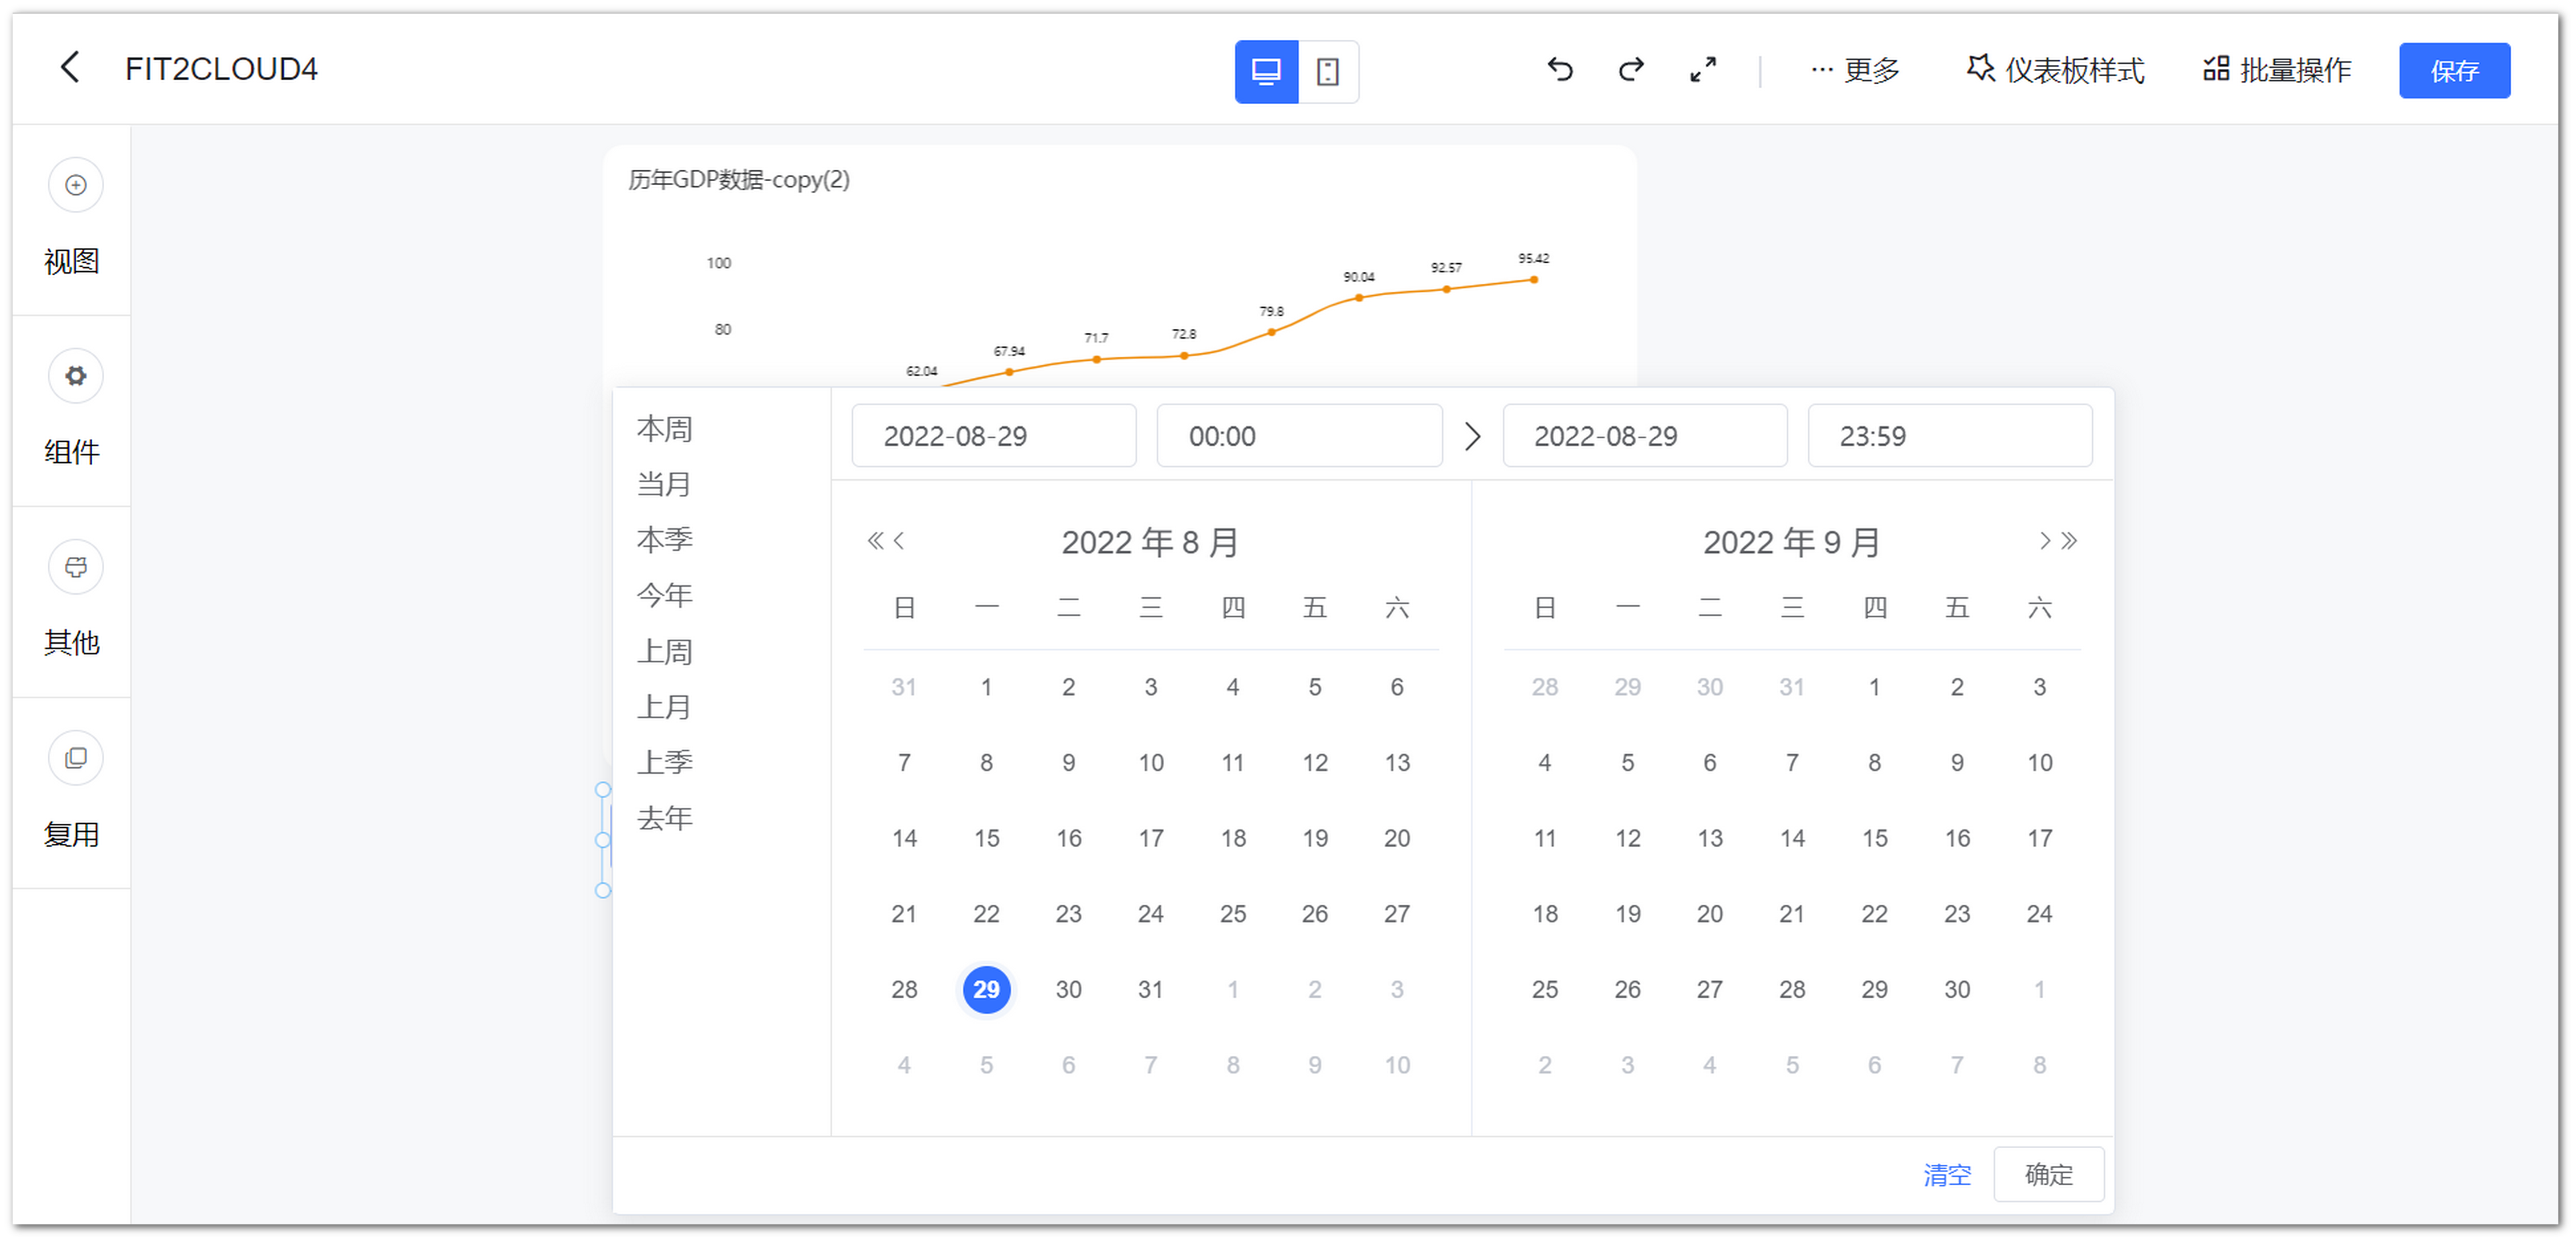Select the 今年 shortcut
Screen dimensions: 2571x1237
[664, 595]
